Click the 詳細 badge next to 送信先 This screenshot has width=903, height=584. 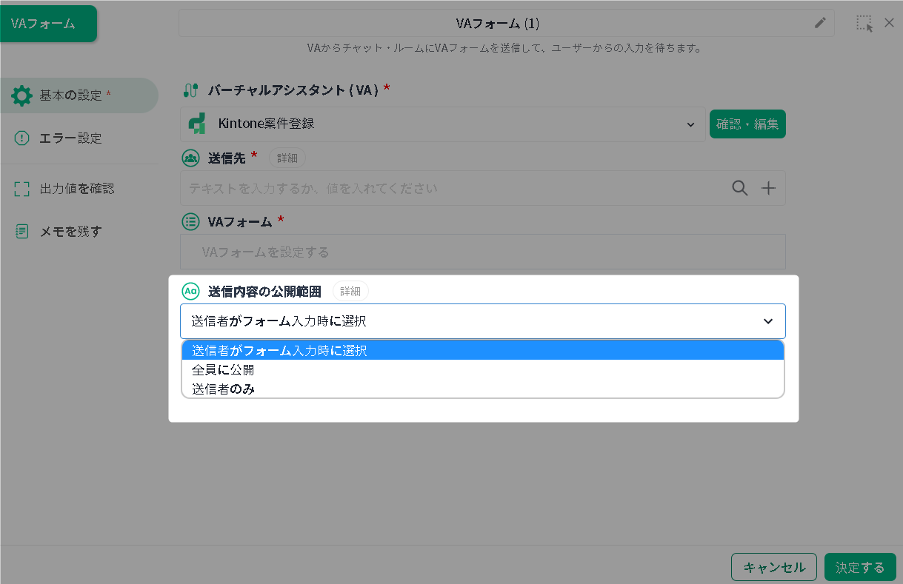(287, 158)
